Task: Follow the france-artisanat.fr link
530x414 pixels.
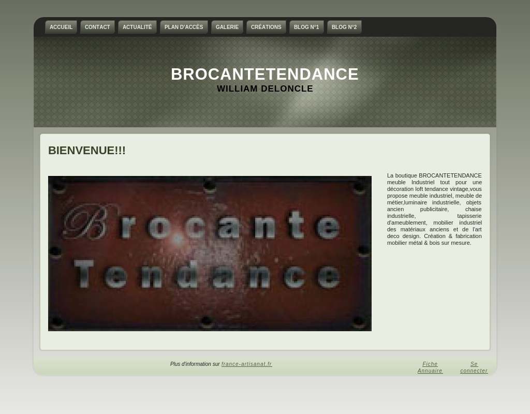Action: 247,364
